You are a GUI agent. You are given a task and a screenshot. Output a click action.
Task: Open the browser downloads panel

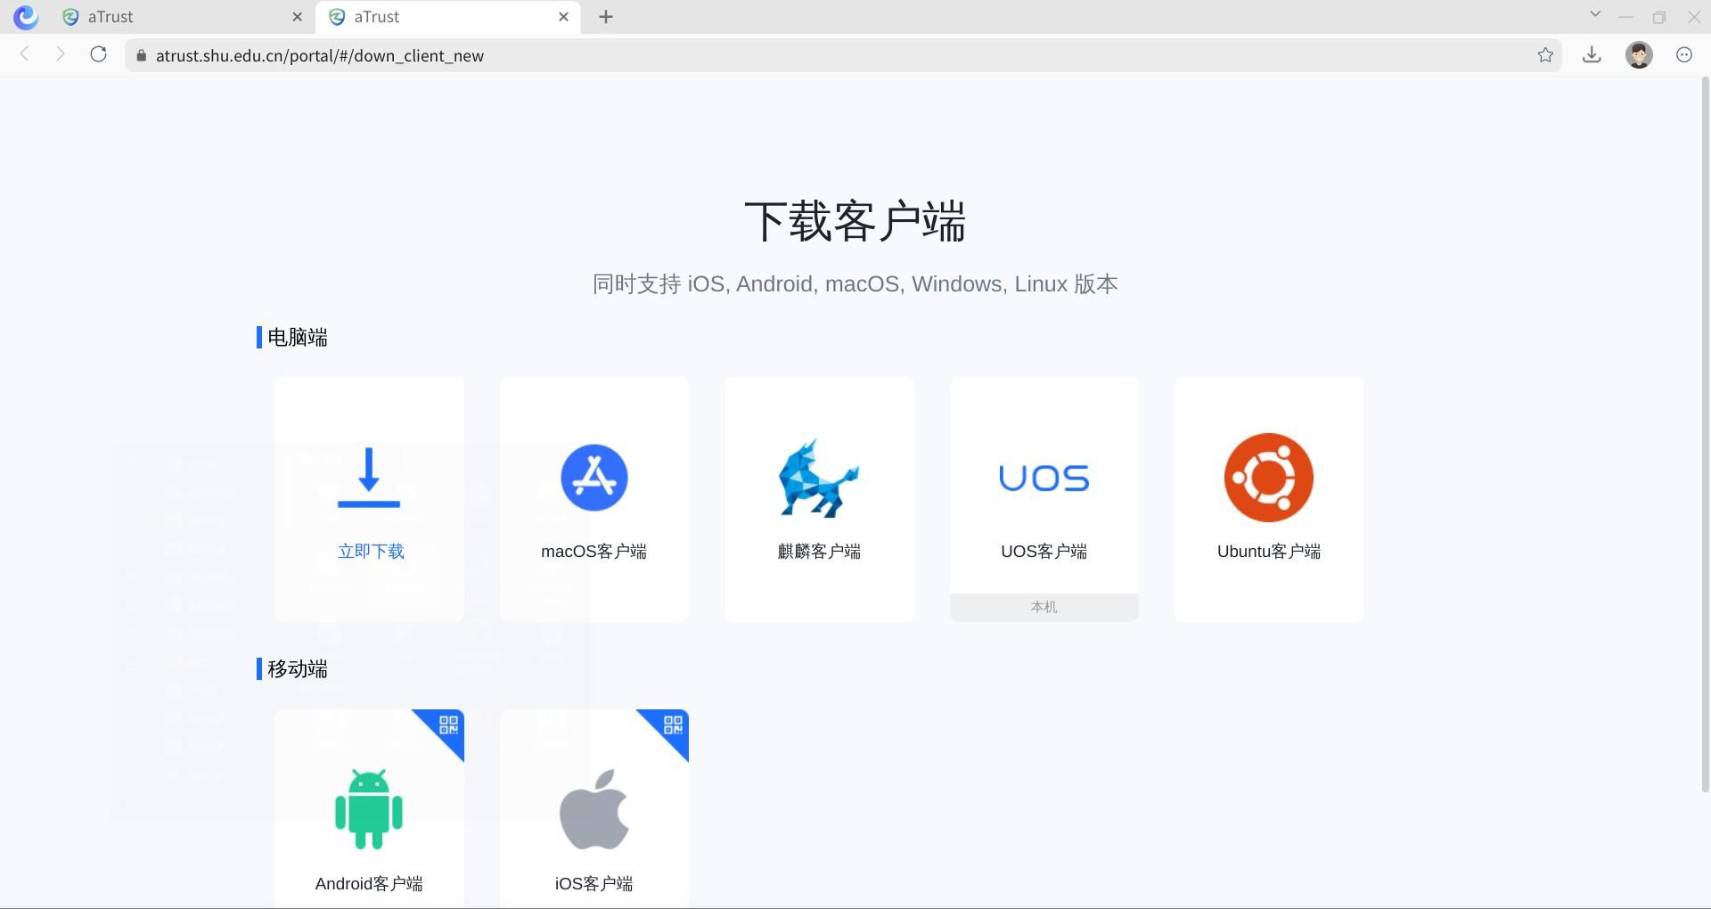(1592, 55)
